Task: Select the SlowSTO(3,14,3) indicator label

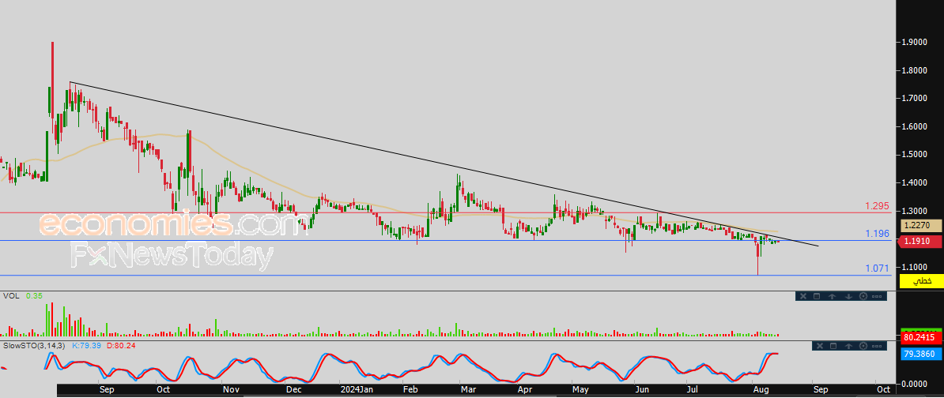Action: click(x=34, y=345)
